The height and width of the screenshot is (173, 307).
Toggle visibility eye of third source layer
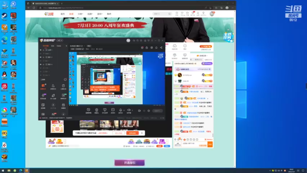click(x=41, y=57)
